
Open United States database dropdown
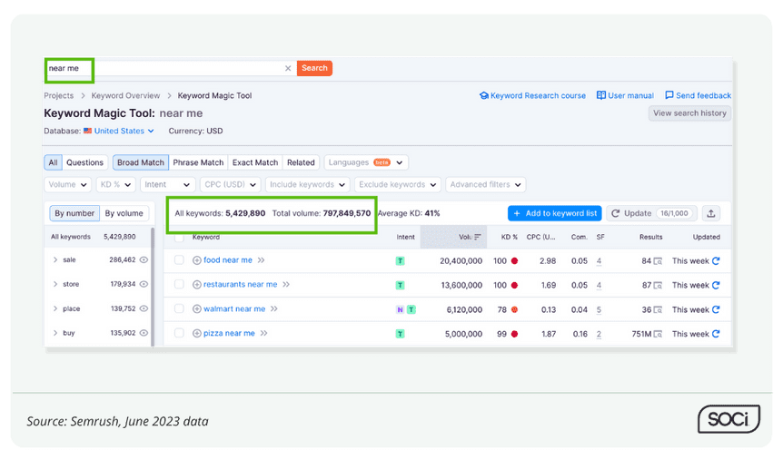point(119,132)
